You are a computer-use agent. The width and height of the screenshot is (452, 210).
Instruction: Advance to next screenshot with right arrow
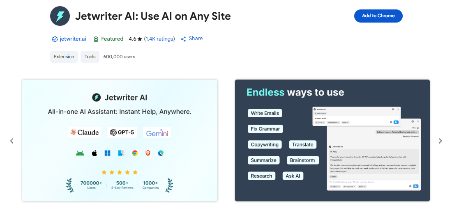click(x=440, y=141)
